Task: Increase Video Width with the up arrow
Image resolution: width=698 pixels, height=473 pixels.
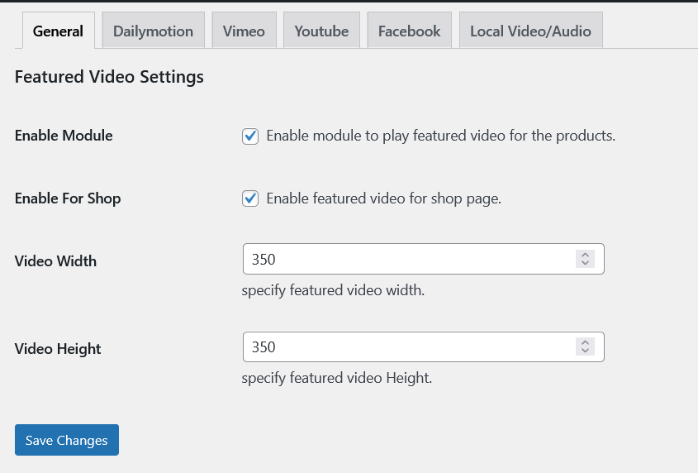Action: tap(585, 255)
